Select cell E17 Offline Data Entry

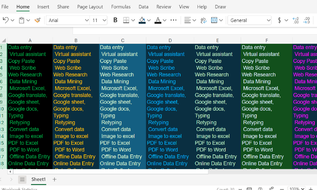point(217,156)
